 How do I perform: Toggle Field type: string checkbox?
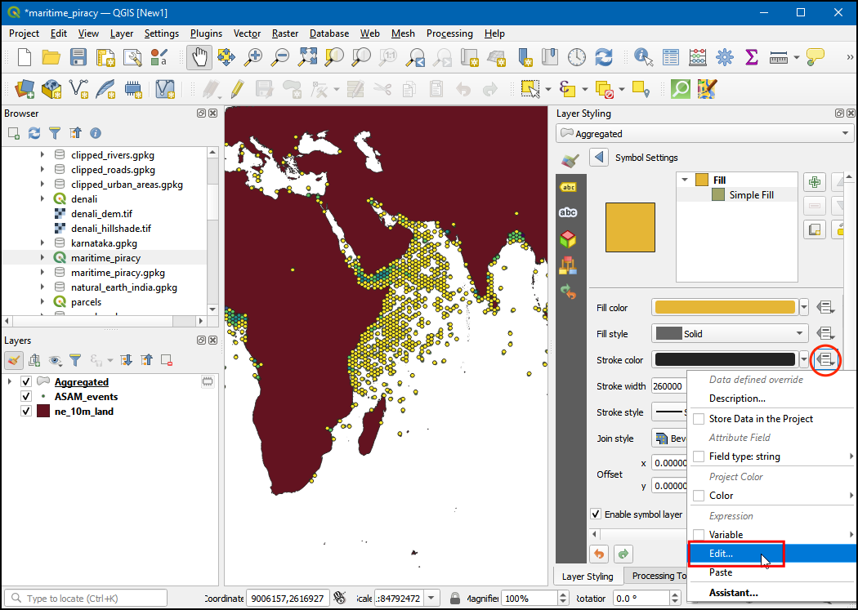coord(699,456)
